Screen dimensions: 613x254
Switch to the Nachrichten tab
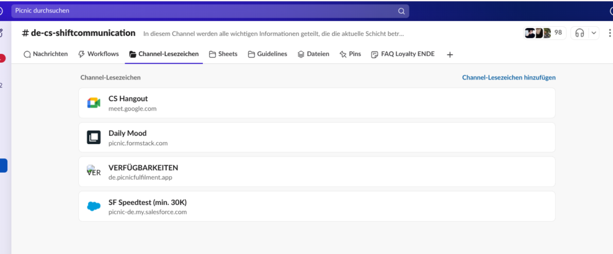click(45, 54)
